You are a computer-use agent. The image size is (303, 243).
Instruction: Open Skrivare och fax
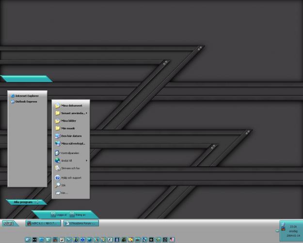point(70,168)
